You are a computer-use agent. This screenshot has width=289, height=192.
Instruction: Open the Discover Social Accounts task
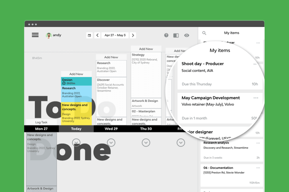point(111,97)
